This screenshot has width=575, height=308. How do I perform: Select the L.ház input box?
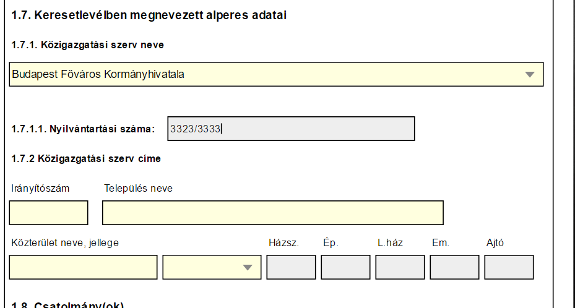400,267
